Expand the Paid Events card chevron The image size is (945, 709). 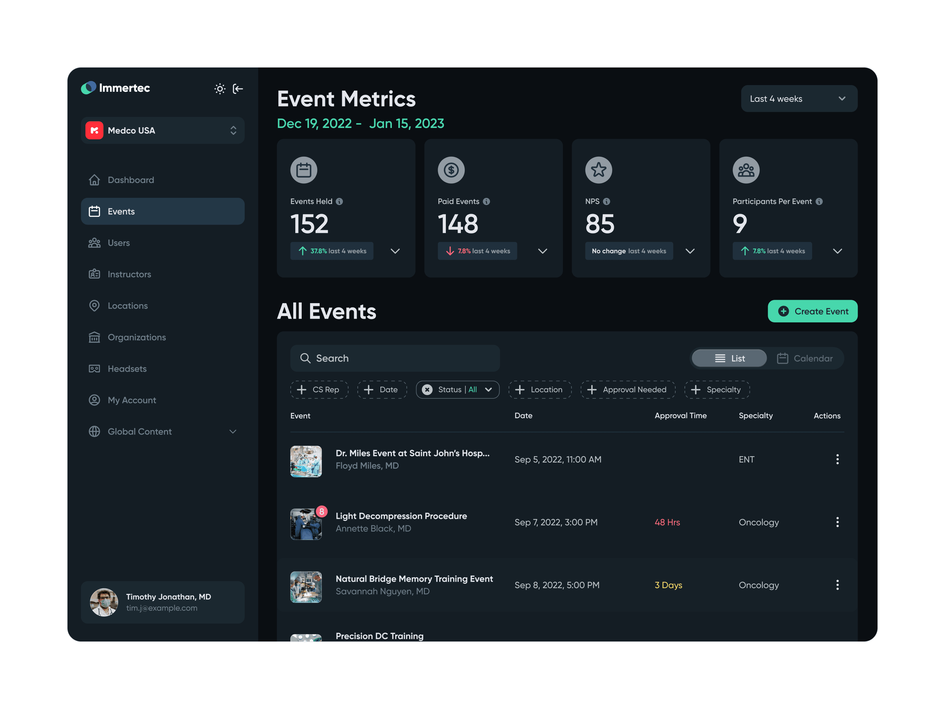coord(543,251)
